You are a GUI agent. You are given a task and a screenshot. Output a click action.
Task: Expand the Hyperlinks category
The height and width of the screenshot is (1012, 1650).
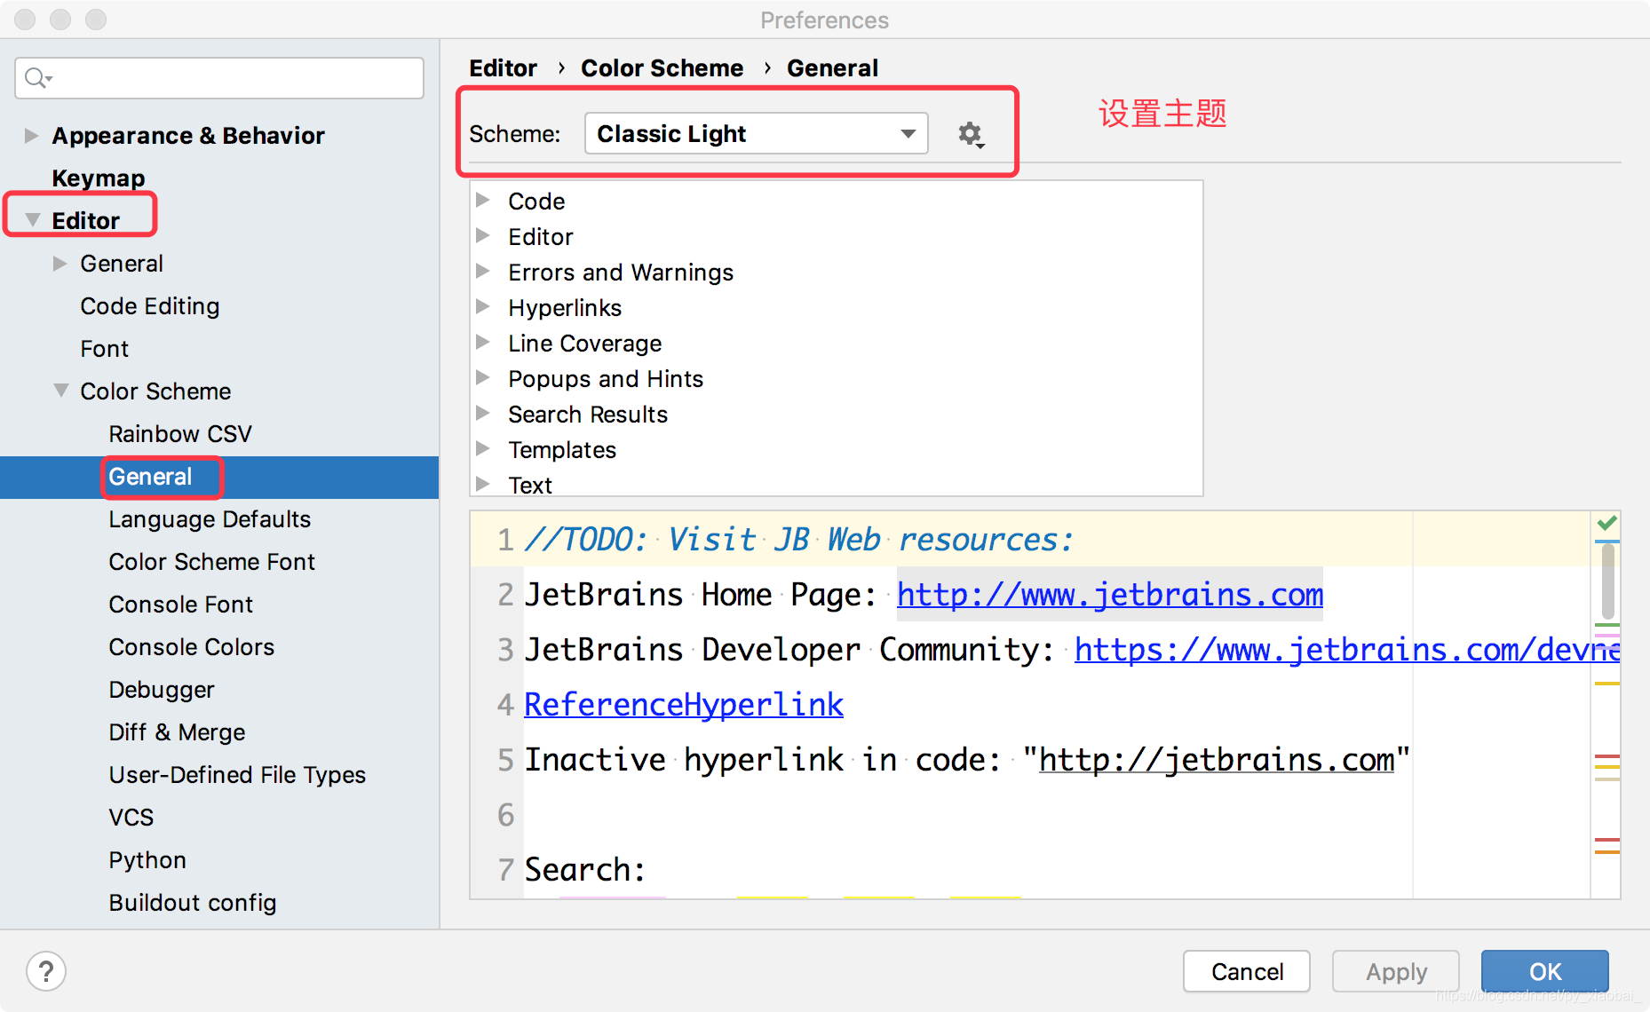pyautogui.click(x=483, y=307)
